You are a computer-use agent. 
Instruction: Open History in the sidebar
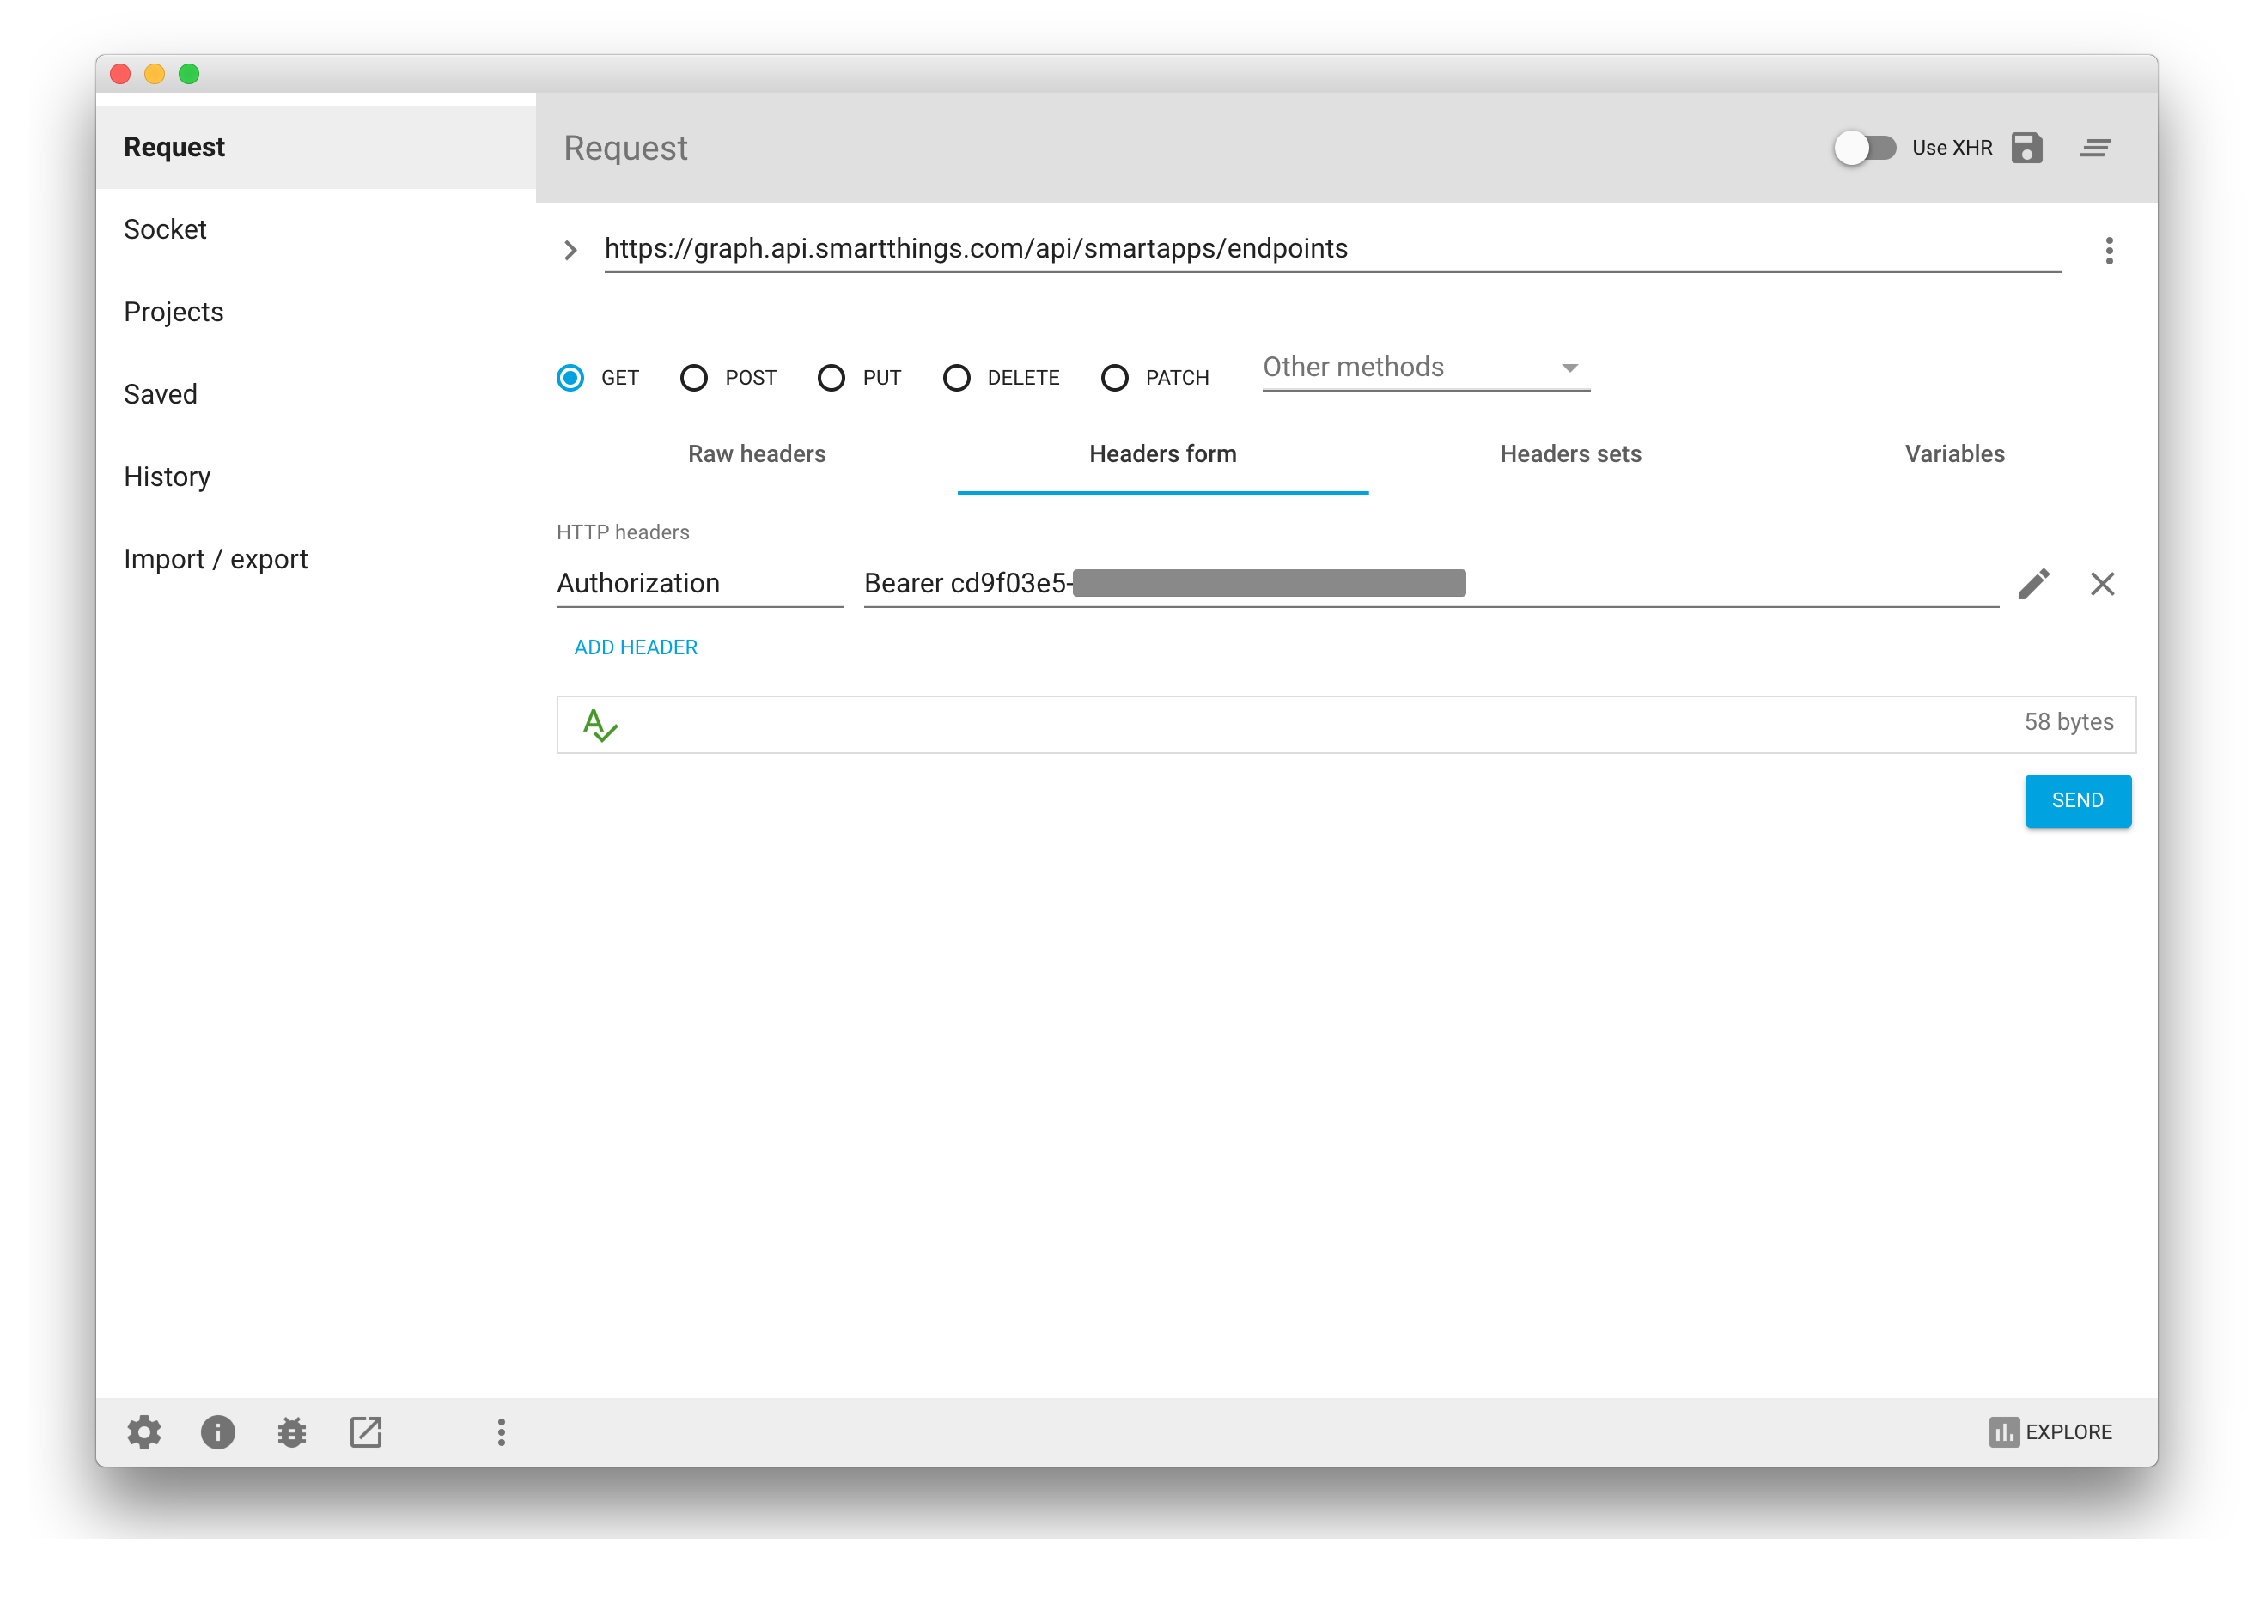point(167,476)
